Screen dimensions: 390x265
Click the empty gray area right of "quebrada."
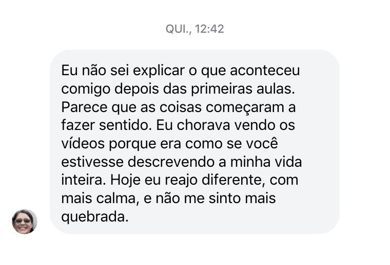[x=231, y=217]
